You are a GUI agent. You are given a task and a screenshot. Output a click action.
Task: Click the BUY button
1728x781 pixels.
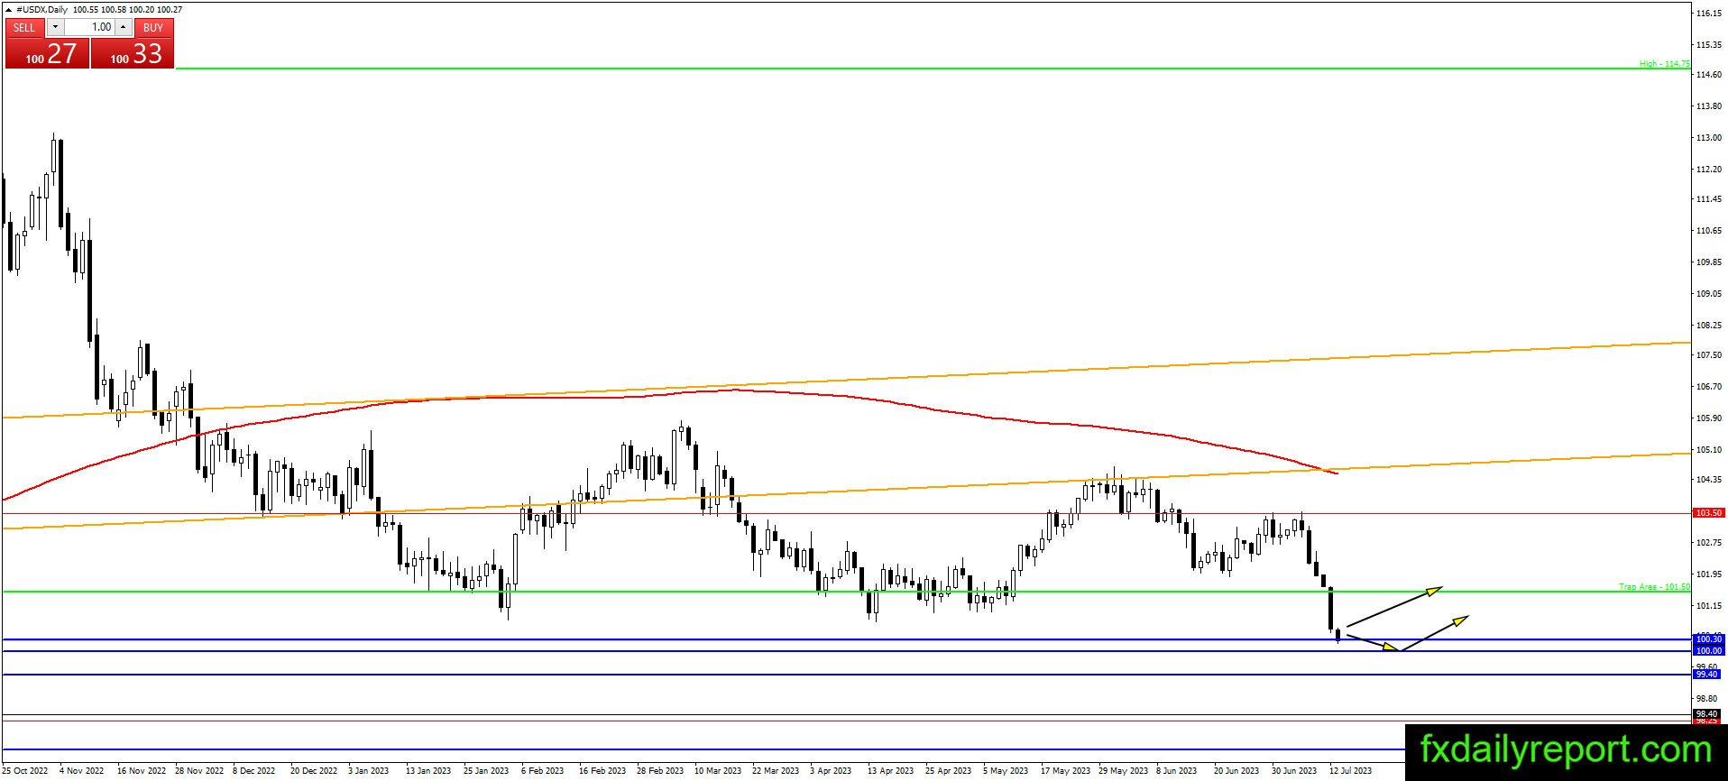click(x=153, y=27)
